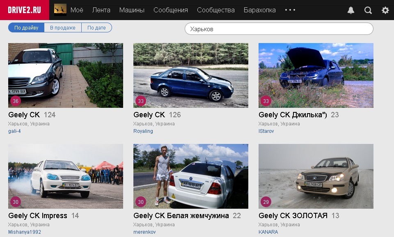This screenshot has height=237, width=394.
Task: Click Харьков, Украина under Джилька car
Action: pos(279,124)
